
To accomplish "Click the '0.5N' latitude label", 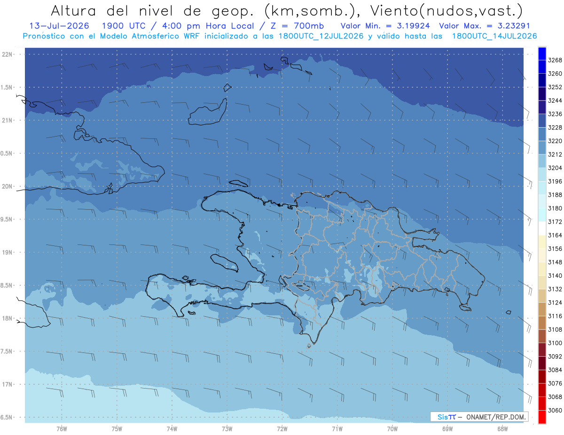I will click(x=7, y=153).
